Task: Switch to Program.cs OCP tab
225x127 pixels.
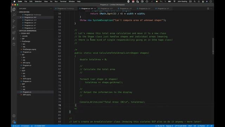Action: [107, 8]
